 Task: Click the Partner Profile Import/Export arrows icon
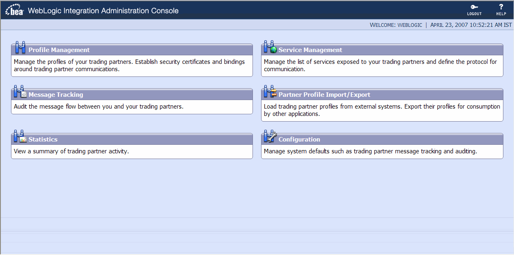pos(270,92)
